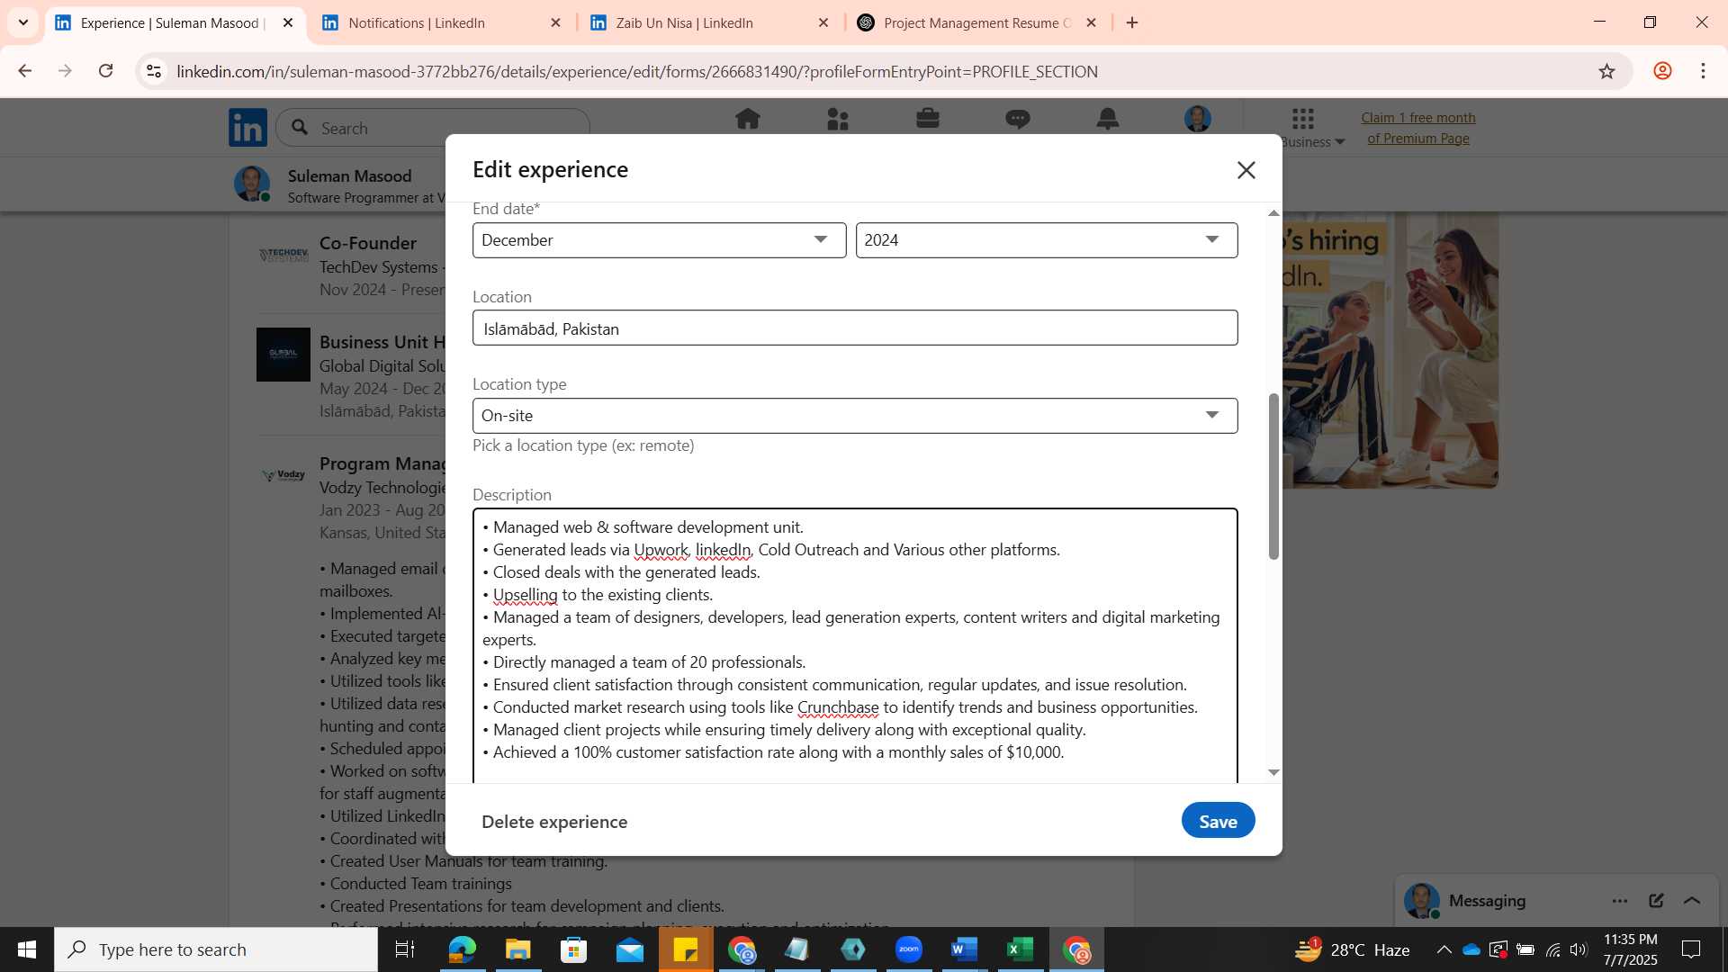This screenshot has width=1728, height=972.
Task: Launch Microsoft Edge from taskbar
Action: tap(462, 949)
